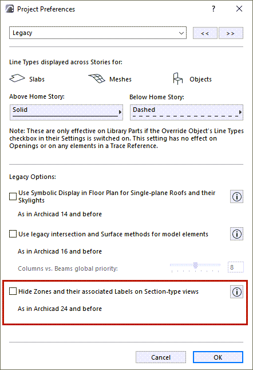
Task: Click the priority value field showing 8
Action: click(x=236, y=267)
